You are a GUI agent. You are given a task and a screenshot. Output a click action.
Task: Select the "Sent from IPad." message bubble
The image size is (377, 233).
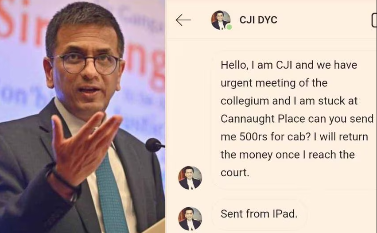(259, 214)
